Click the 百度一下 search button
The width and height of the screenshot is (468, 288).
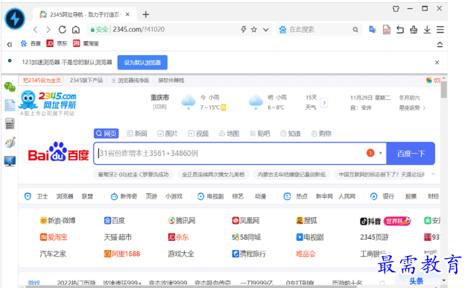coord(411,153)
